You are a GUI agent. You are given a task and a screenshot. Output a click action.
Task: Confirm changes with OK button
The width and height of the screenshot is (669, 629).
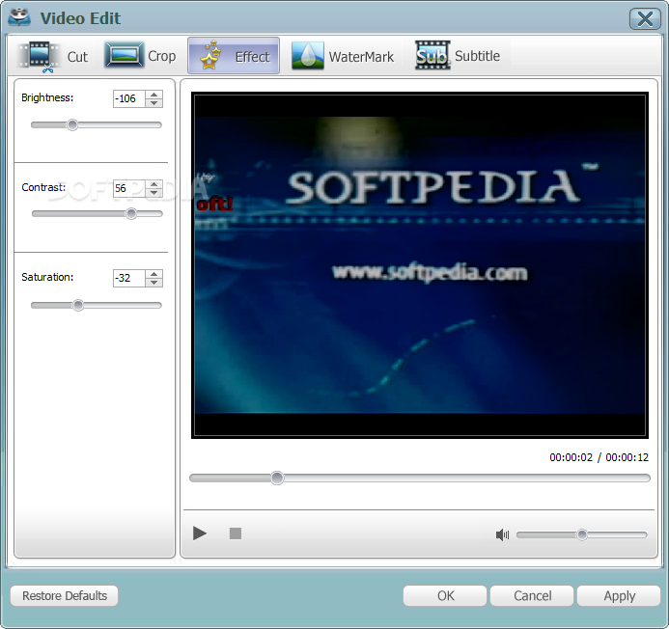click(445, 596)
